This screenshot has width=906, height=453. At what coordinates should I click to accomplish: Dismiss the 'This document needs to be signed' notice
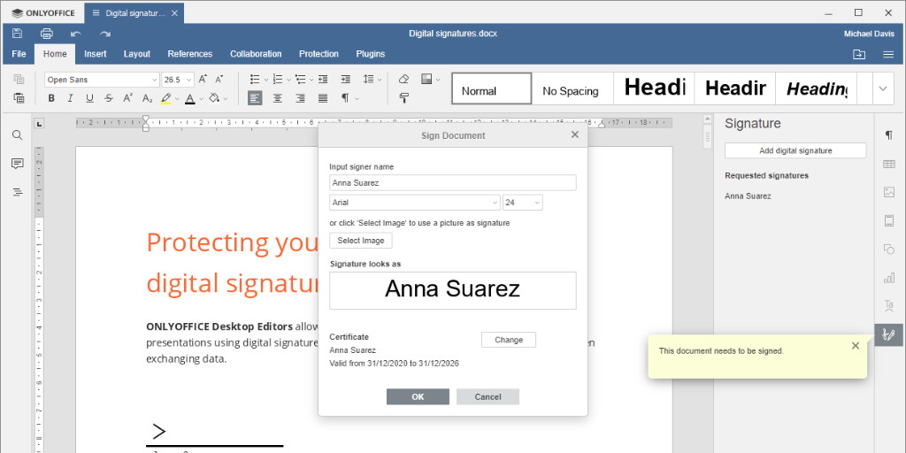coord(856,346)
